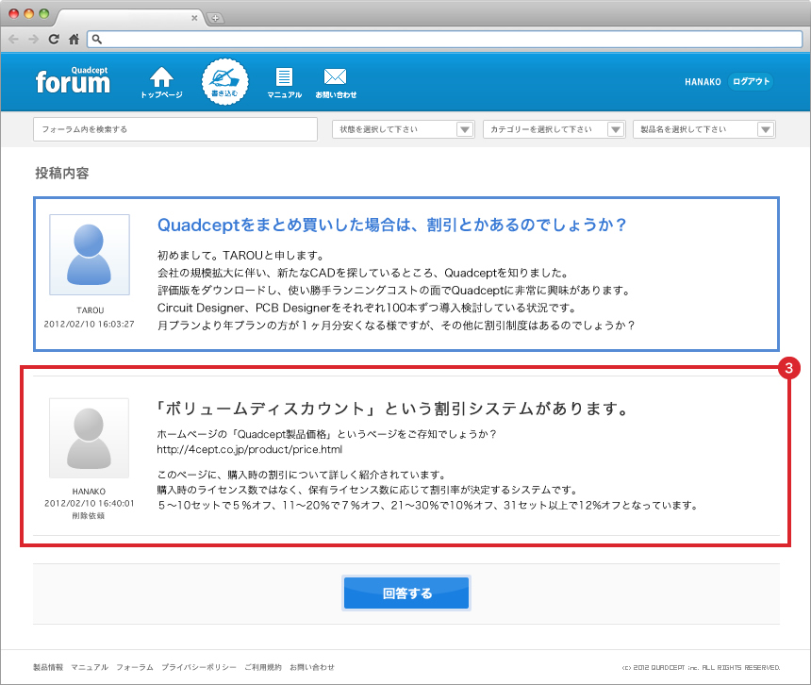Open the 書き込む write post icon
Viewport: 811px width, 685px height.
(x=224, y=81)
